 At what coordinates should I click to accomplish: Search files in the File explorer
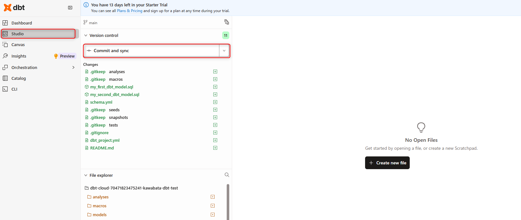[x=227, y=175]
